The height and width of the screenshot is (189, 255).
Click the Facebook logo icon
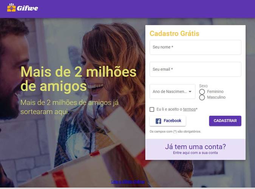[158, 121]
